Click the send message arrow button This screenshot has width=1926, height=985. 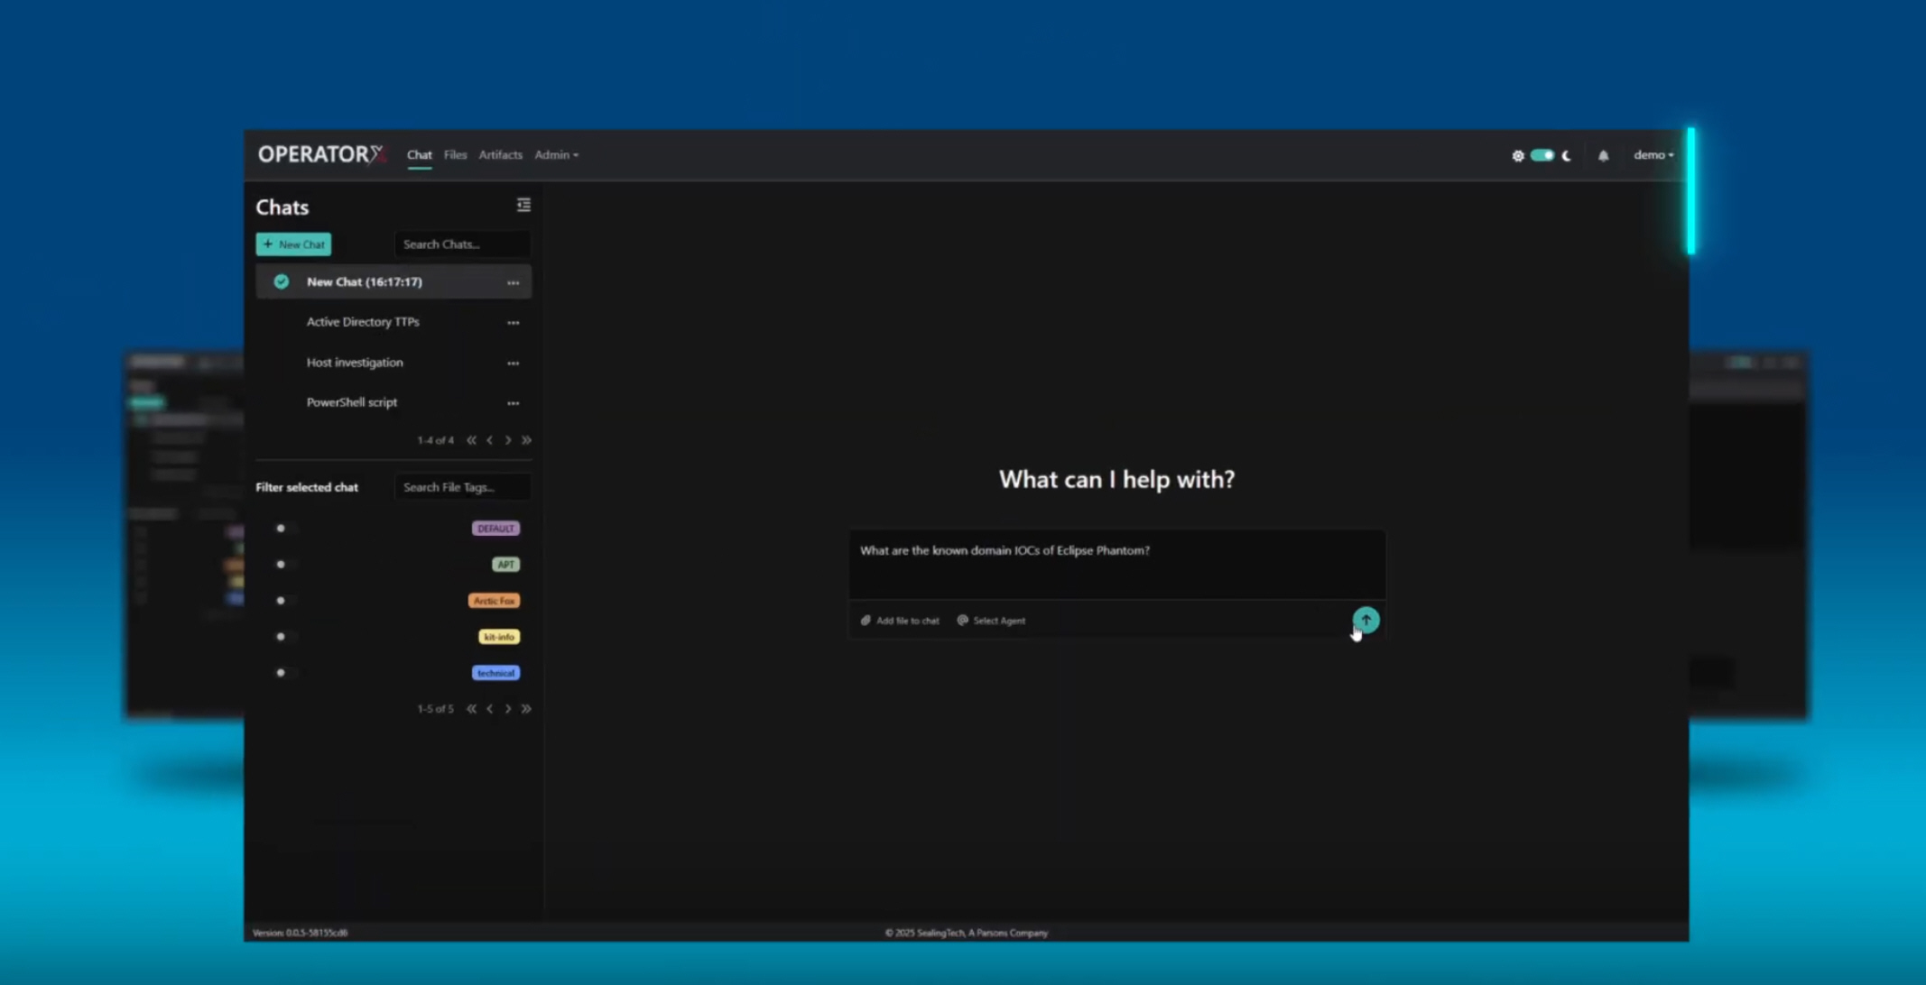pyautogui.click(x=1366, y=620)
